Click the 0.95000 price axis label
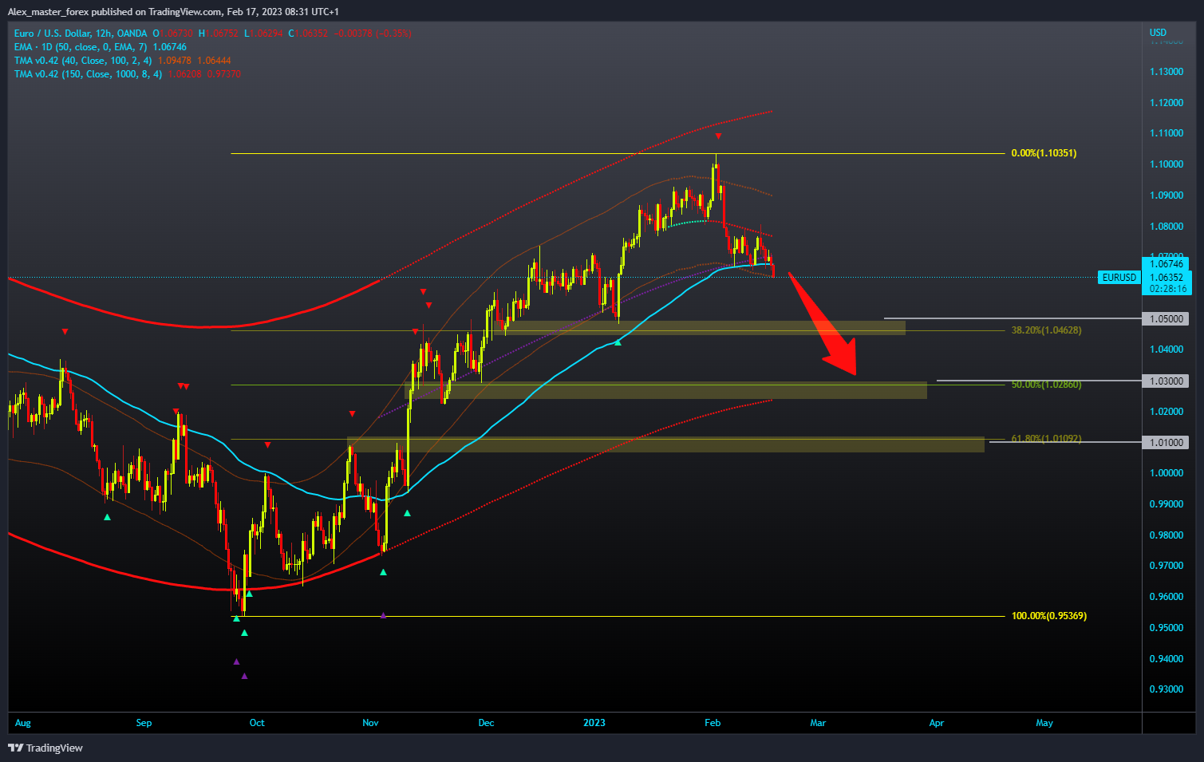Screen dimensions: 1204x762 pos(1166,628)
